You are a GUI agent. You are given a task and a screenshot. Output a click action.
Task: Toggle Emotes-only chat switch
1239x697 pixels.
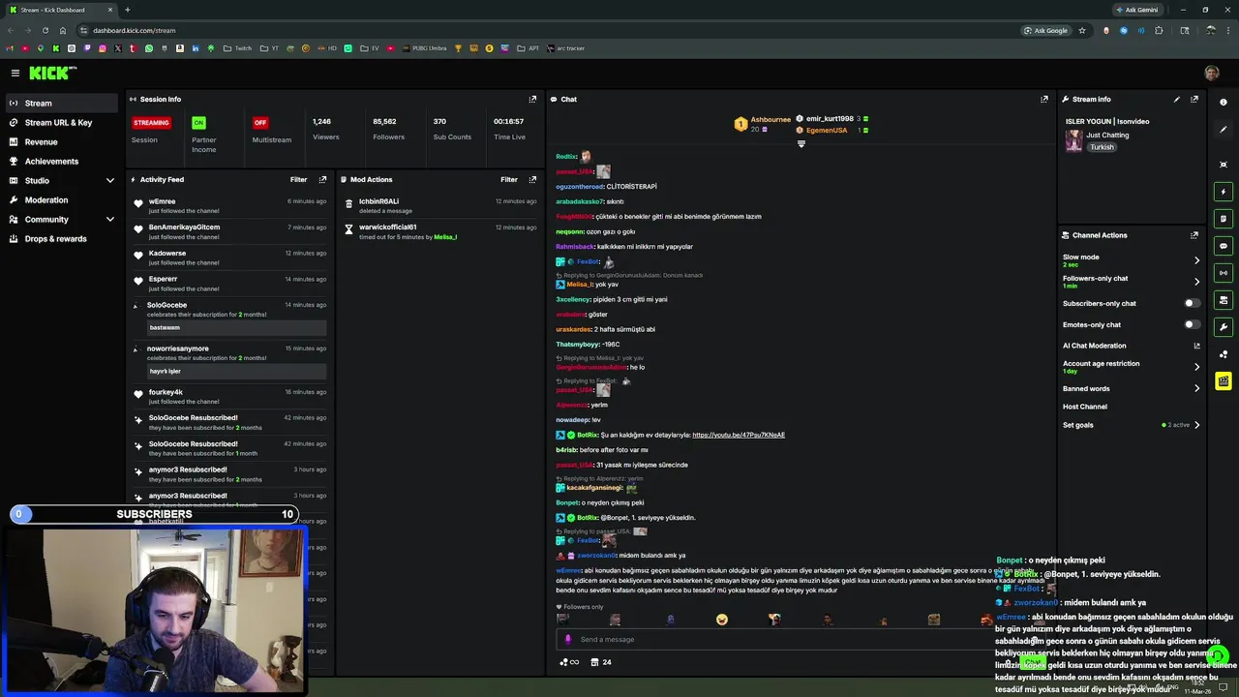click(x=1193, y=324)
